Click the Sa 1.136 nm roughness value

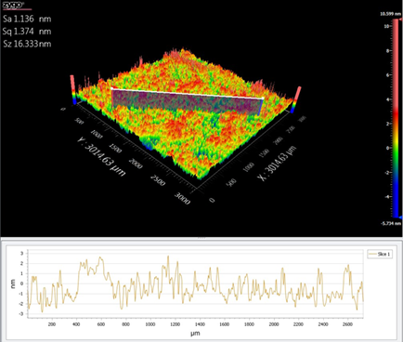pos(27,19)
